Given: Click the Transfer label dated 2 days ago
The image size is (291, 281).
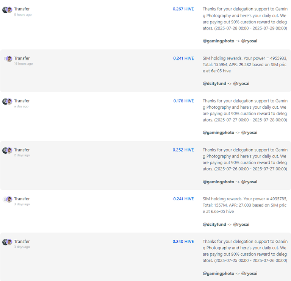Looking at the screenshot, I should click(22, 150).
